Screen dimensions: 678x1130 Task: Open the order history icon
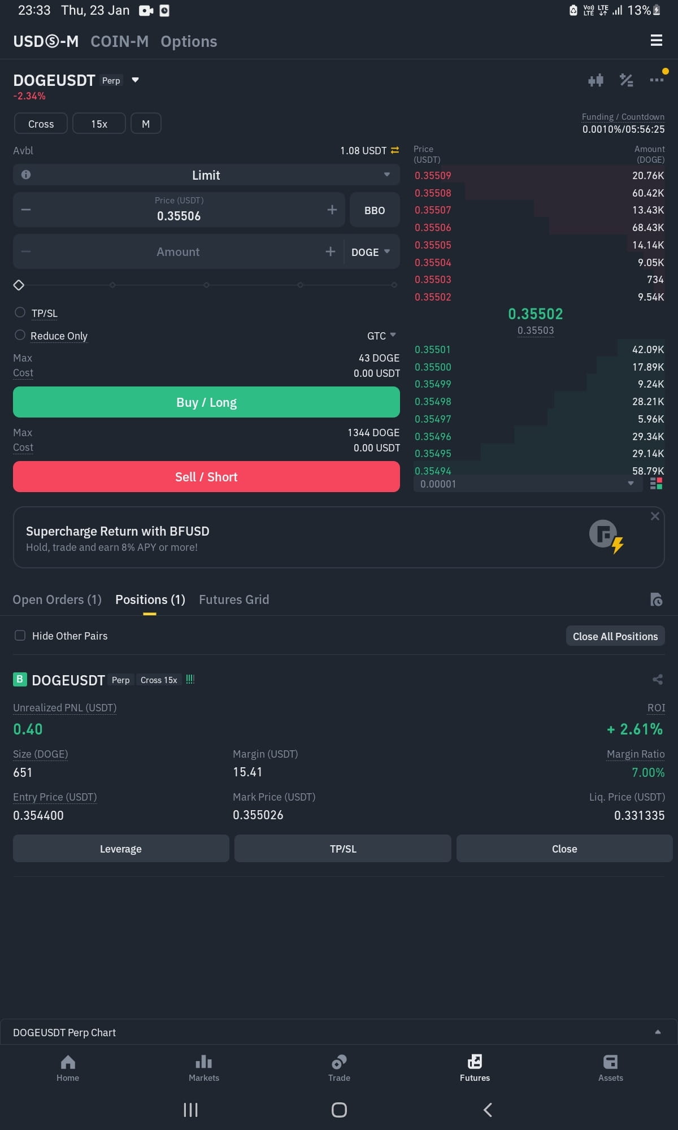click(x=656, y=599)
